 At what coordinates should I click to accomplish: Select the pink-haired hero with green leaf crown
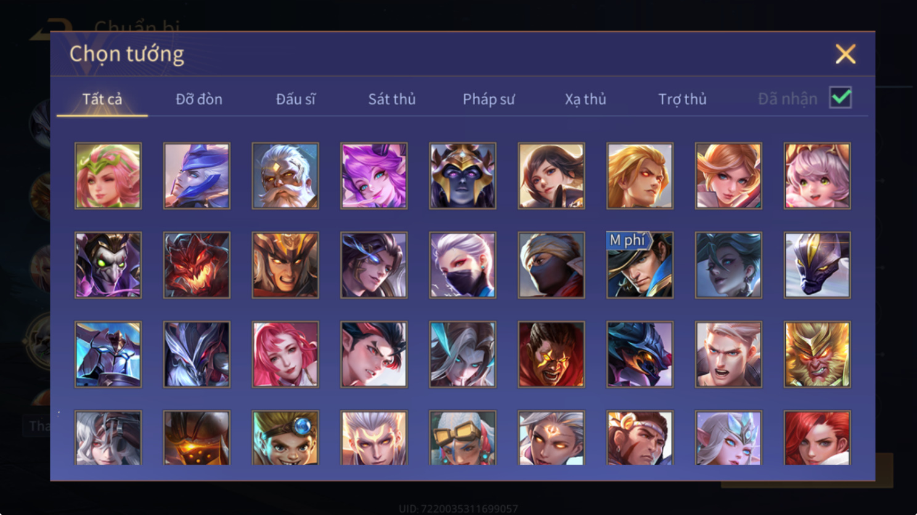coord(108,176)
